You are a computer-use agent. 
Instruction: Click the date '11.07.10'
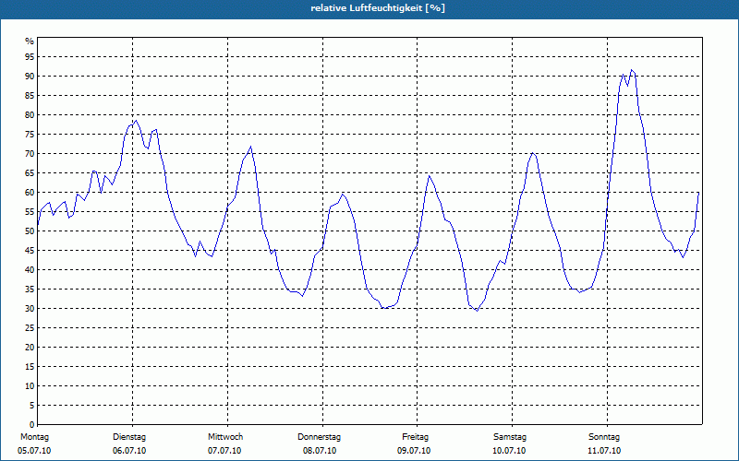tap(604, 451)
